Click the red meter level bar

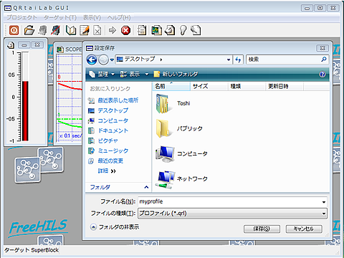click(x=25, y=111)
